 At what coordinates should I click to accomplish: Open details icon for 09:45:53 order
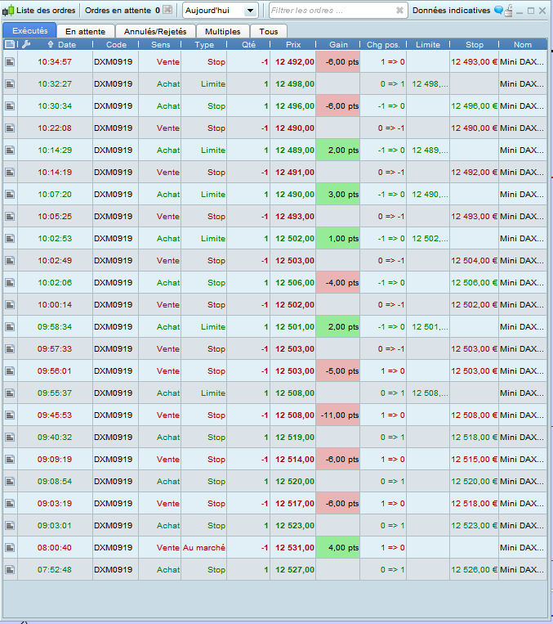click(10, 415)
